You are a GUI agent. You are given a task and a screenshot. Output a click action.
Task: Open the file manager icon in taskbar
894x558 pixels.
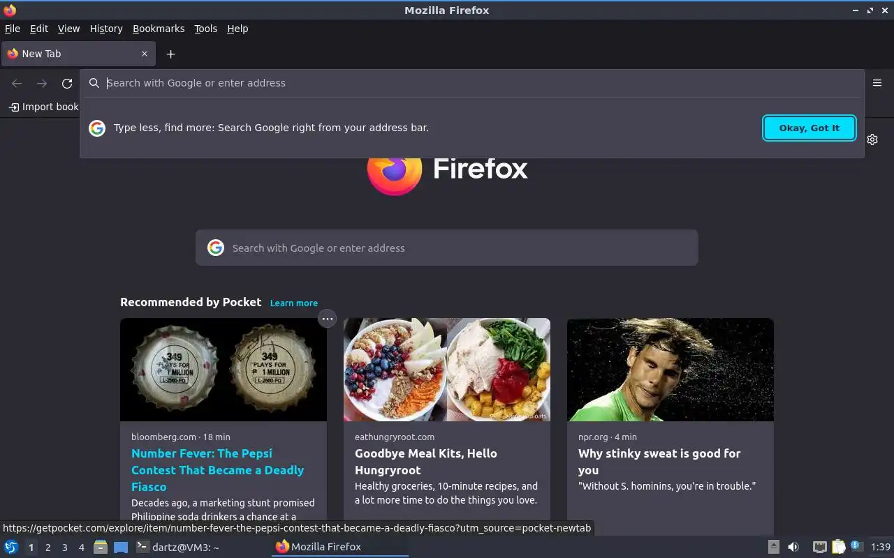tap(101, 547)
